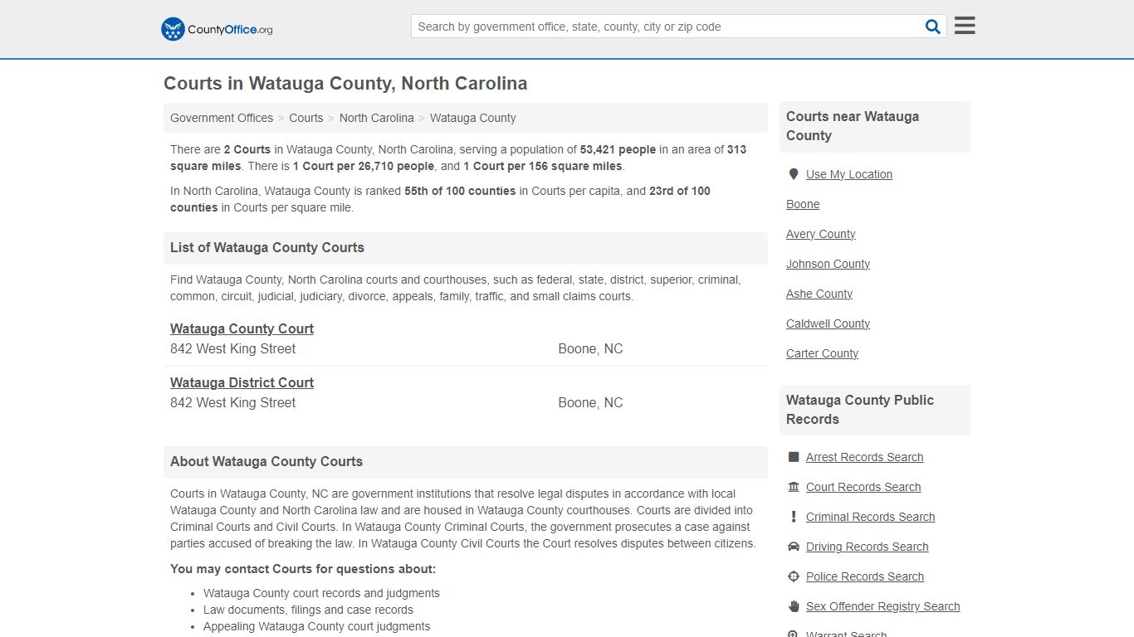The width and height of the screenshot is (1134, 637).
Task: Click the address under Watauga County Court
Action: (x=233, y=349)
